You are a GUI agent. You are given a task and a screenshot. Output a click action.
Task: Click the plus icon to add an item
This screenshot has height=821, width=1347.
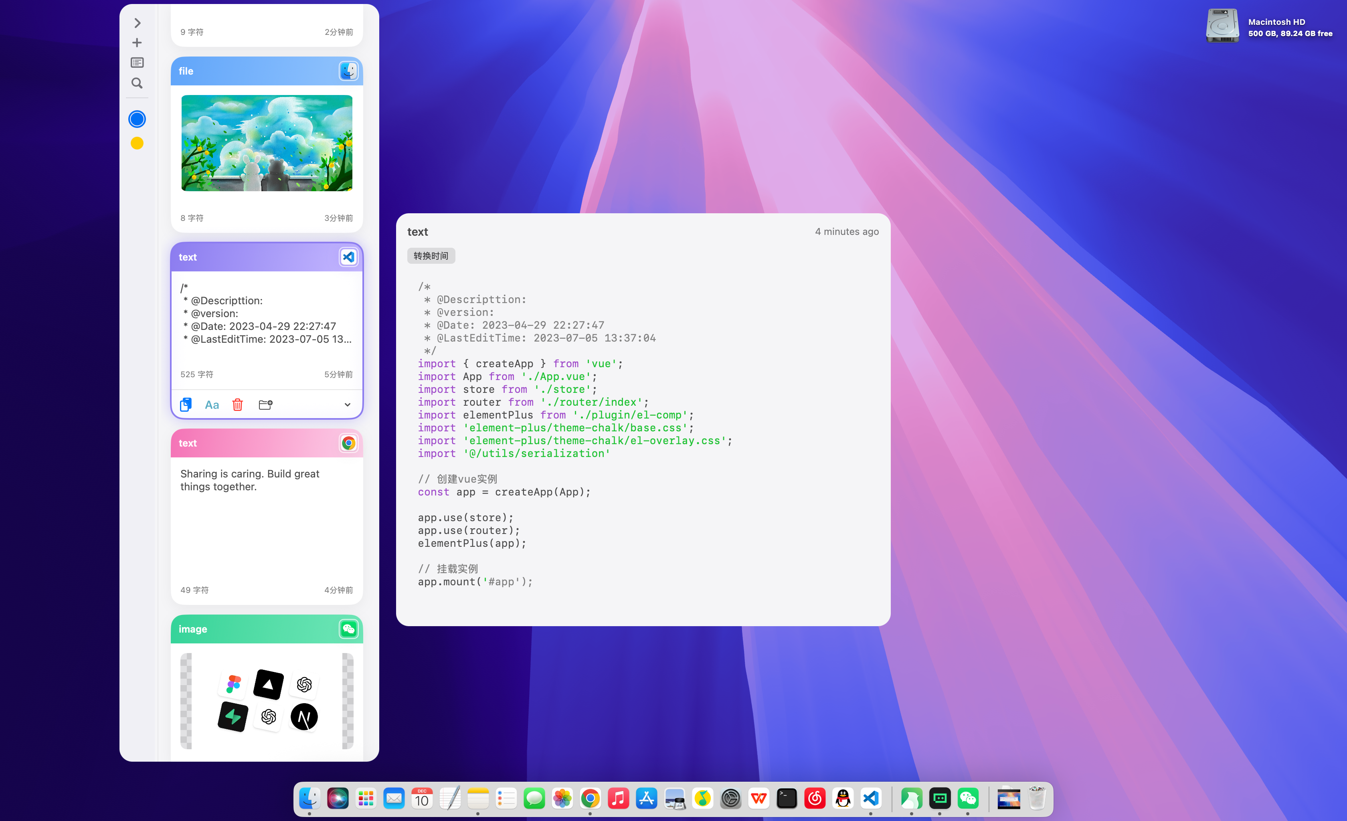coord(137,42)
